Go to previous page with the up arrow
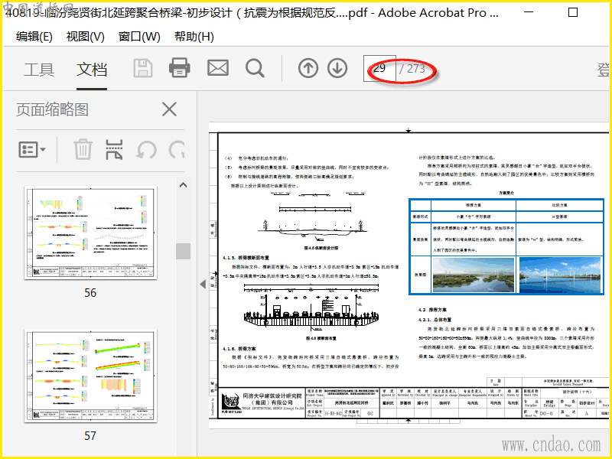This screenshot has width=612, height=459. point(308,68)
